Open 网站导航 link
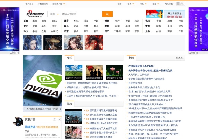This screenshot has width=208, height=139. [169, 4]
